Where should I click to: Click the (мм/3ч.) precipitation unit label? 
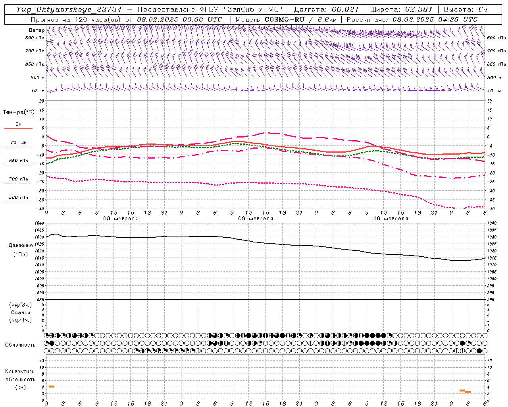[21, 305]
